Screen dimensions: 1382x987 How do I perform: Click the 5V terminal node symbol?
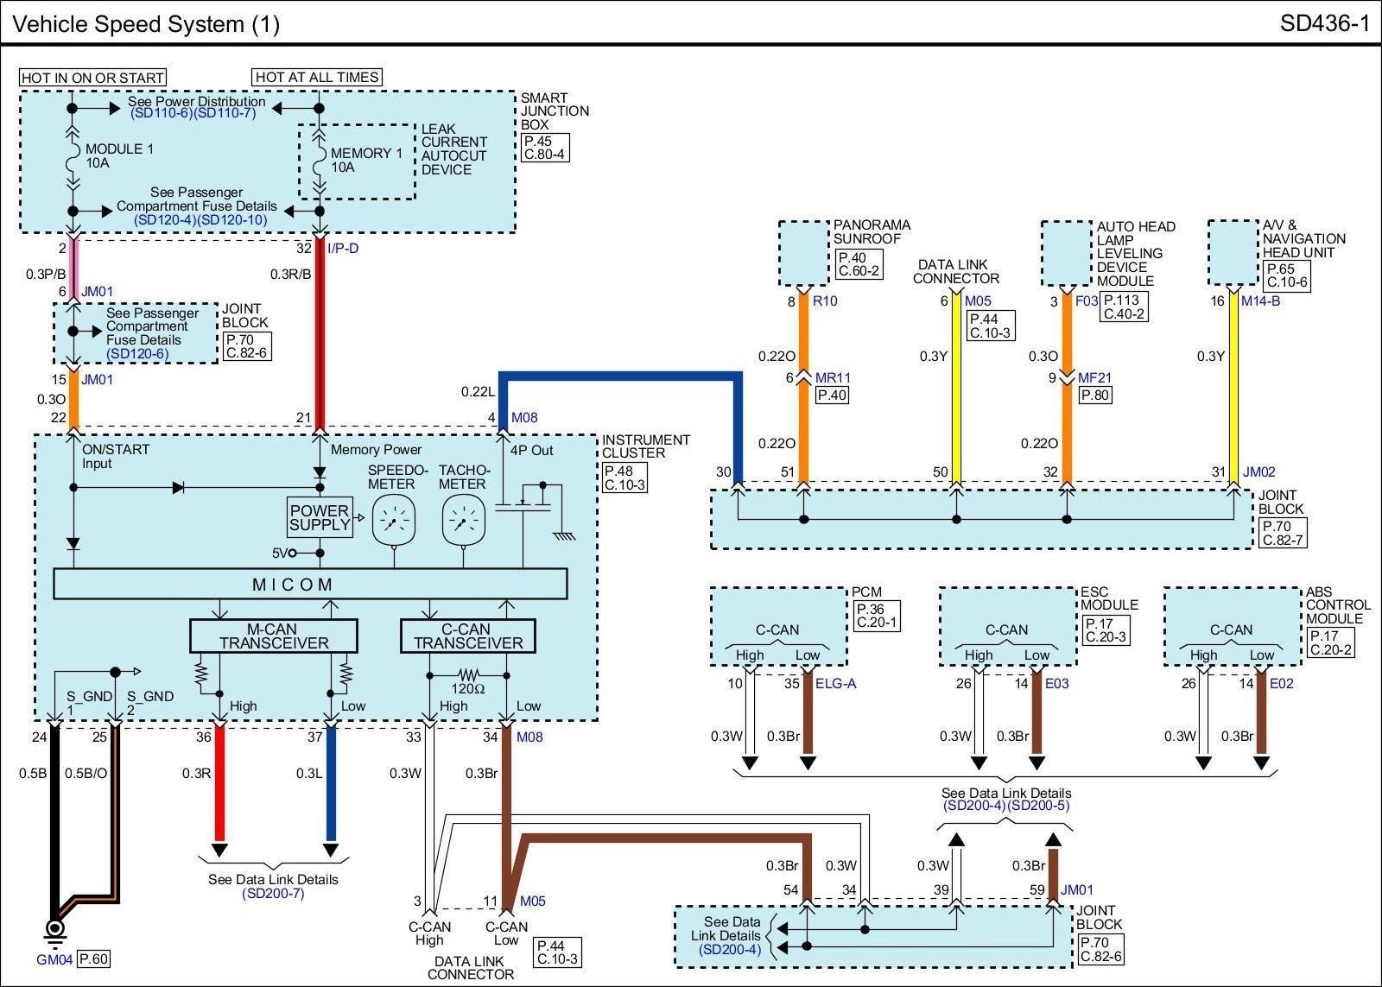293,553
